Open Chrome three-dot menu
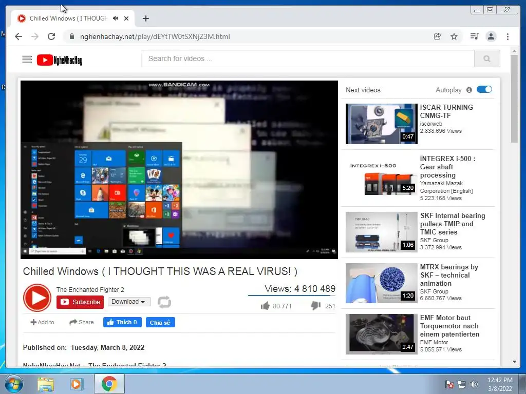This screenshot has width=526, height=394. click(508, 36)
